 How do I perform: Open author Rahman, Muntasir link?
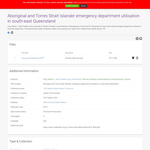(89, 79)
